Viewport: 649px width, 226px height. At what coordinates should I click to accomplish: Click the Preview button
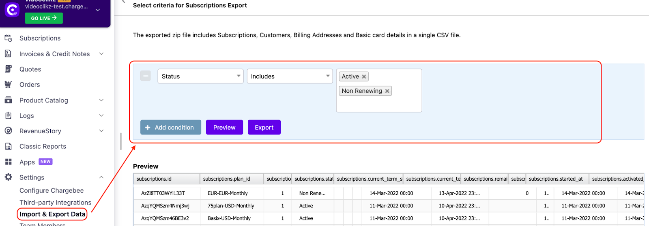[x=224, y=127]
